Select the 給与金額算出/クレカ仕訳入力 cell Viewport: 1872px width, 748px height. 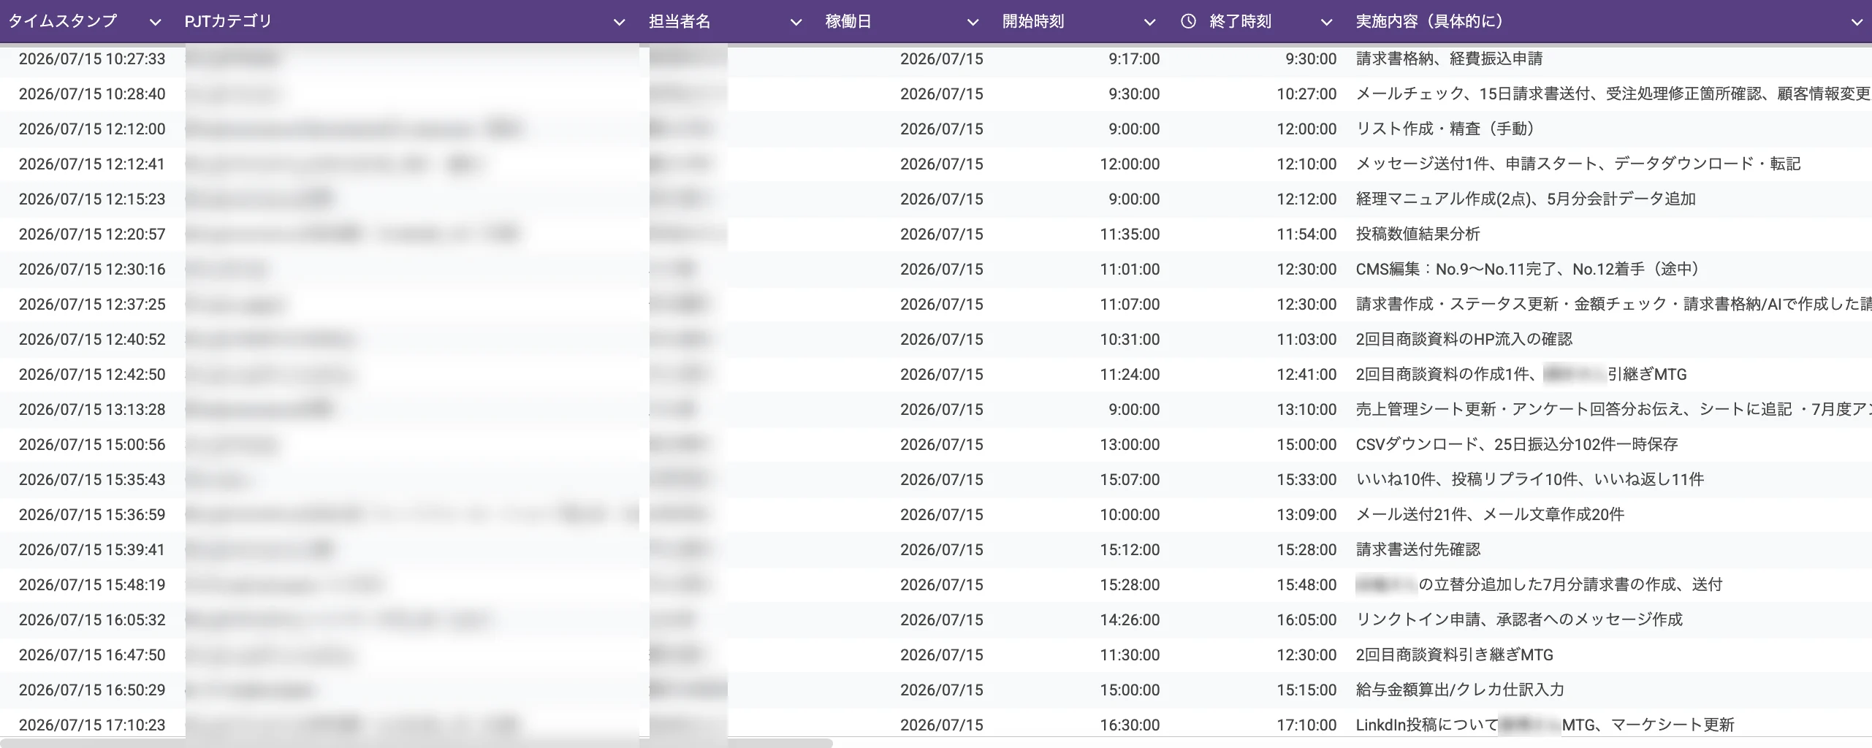point(1460,690)
